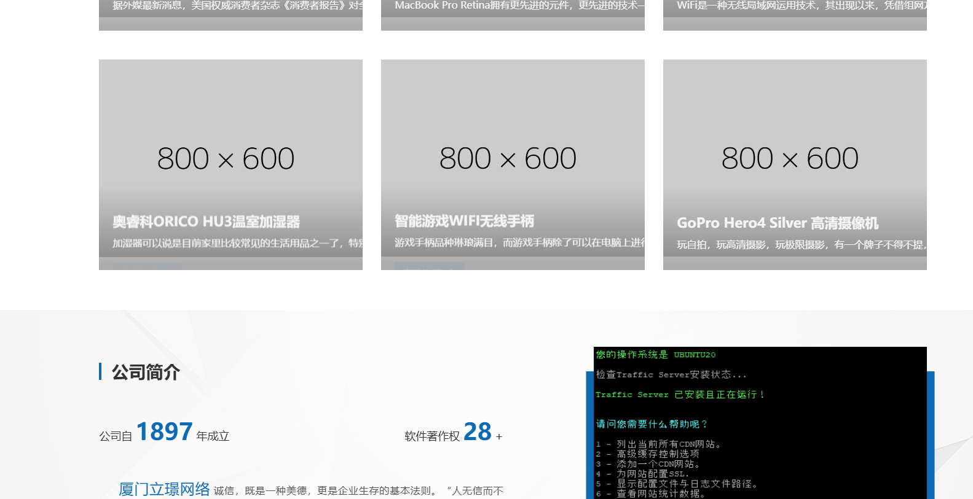Viewport: 973px width, 499px height.
Task: Click the 为网站配置SSL line in terminal
Action: (x=642, y=474)
